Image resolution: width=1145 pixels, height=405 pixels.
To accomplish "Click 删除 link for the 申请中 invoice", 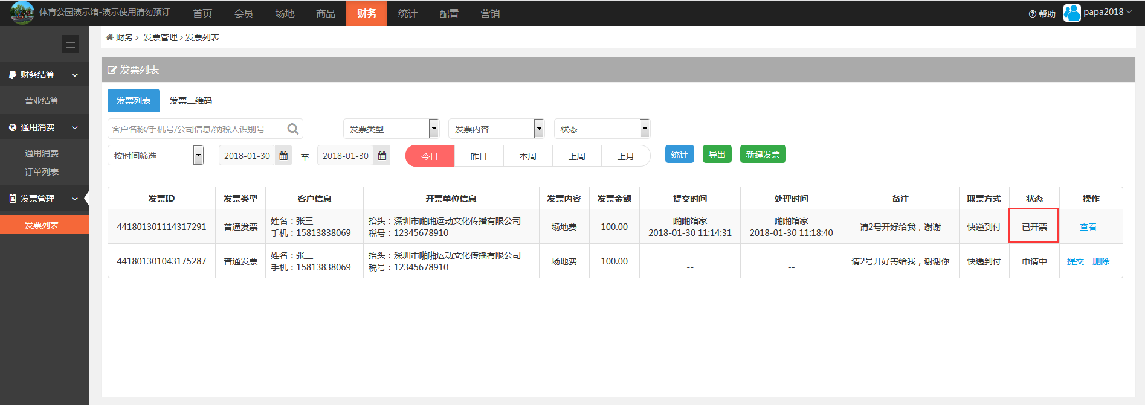I will 1101,261.
